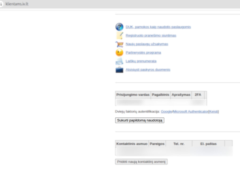
Task: Click the El. paštas column header
Action: click(209, 144)
